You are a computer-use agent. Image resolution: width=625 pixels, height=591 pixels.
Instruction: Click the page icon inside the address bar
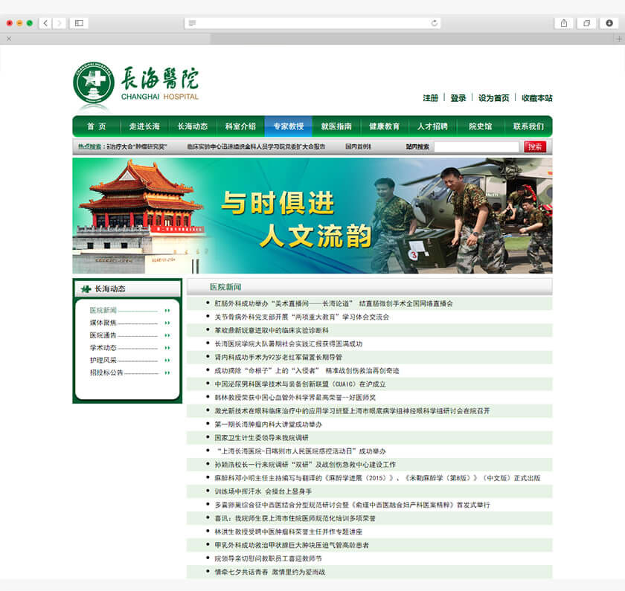pyautogui.click(x=193, y=23)
